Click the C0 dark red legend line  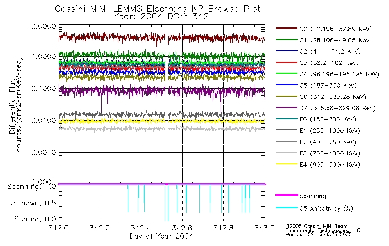pyautogui.click(x=286, y=28)
